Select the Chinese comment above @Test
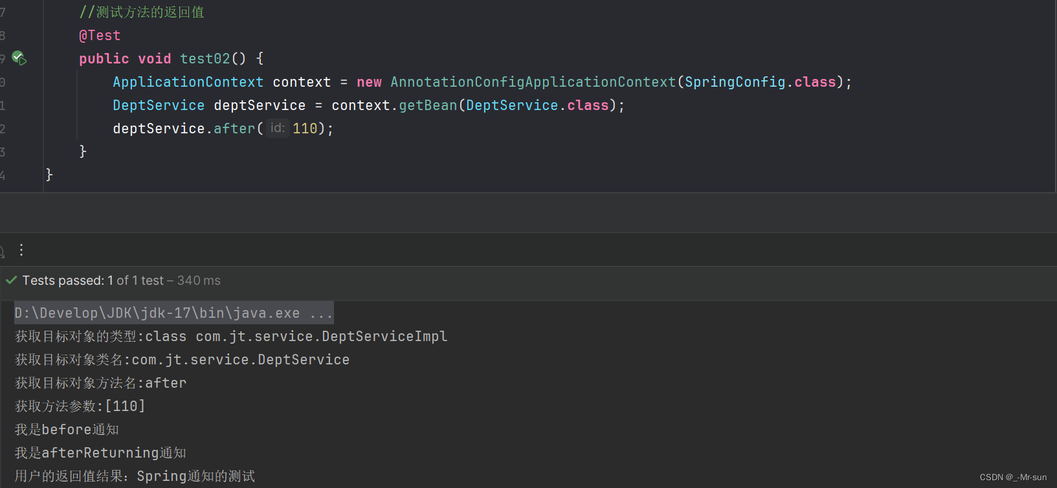The width and height of the screenshot is (1057, 488). click(x=142, y=12)
